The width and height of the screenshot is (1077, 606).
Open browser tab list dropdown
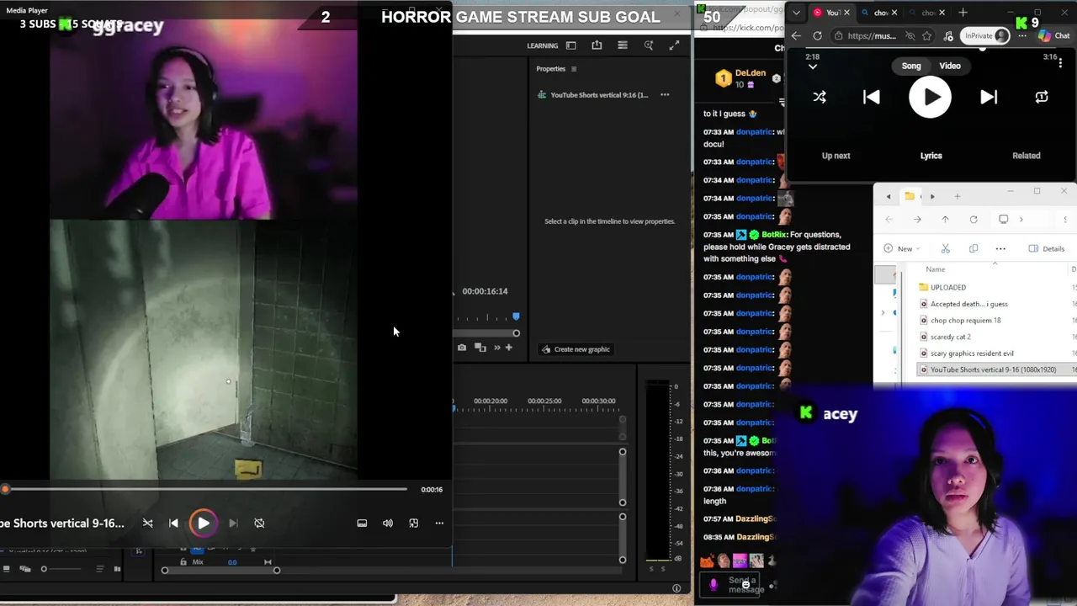(796, 13)
